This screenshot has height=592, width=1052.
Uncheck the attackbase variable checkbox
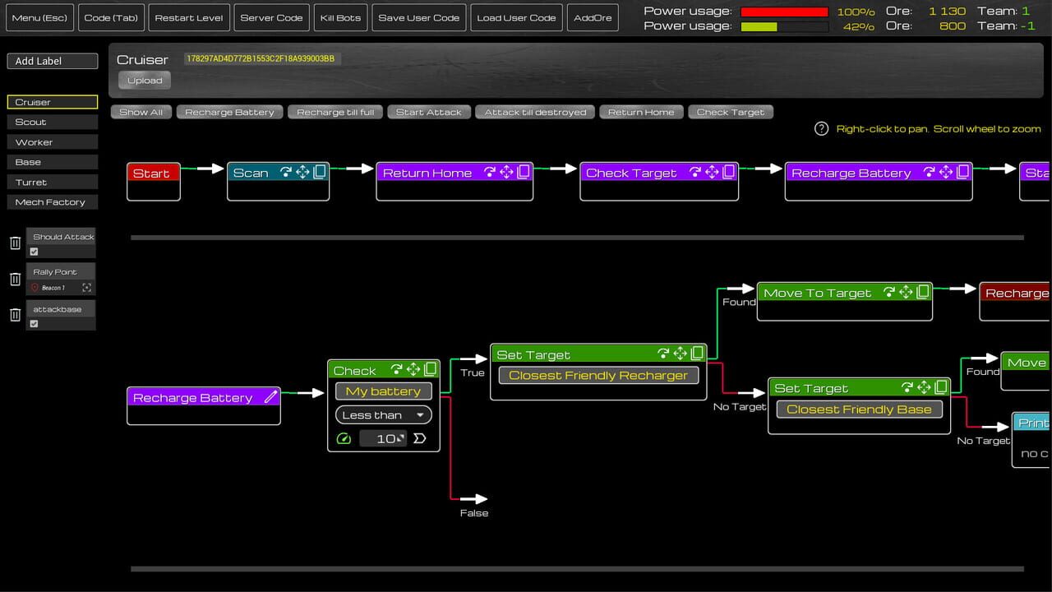point(34,322)
